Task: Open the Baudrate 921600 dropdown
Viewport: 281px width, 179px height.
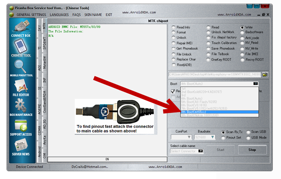Action: point(205,137)
